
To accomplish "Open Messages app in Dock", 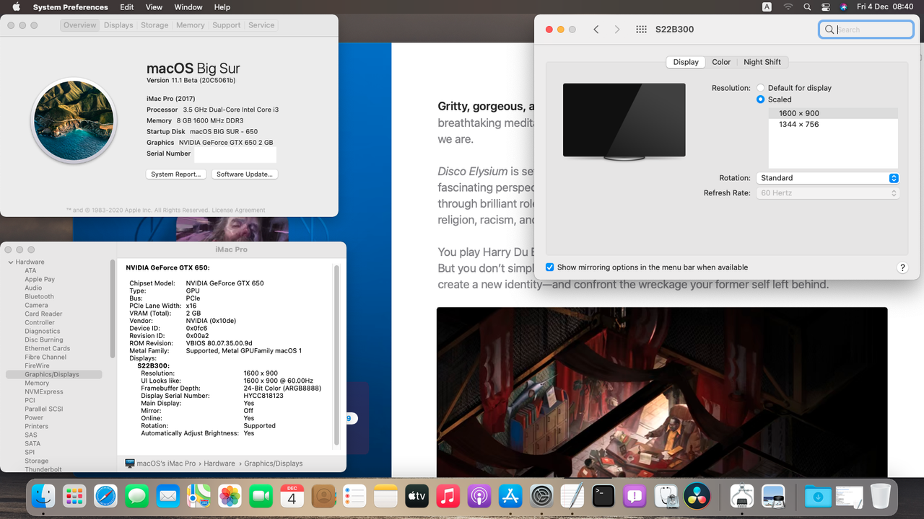I will pyautogui.click(x=136, y=496).
